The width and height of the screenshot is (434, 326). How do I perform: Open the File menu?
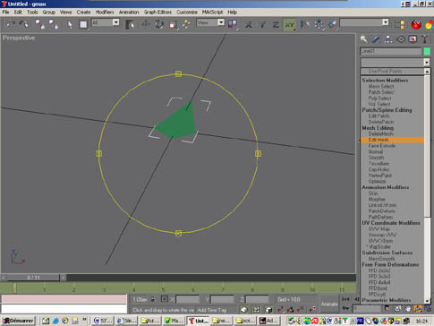pos(5,13)
